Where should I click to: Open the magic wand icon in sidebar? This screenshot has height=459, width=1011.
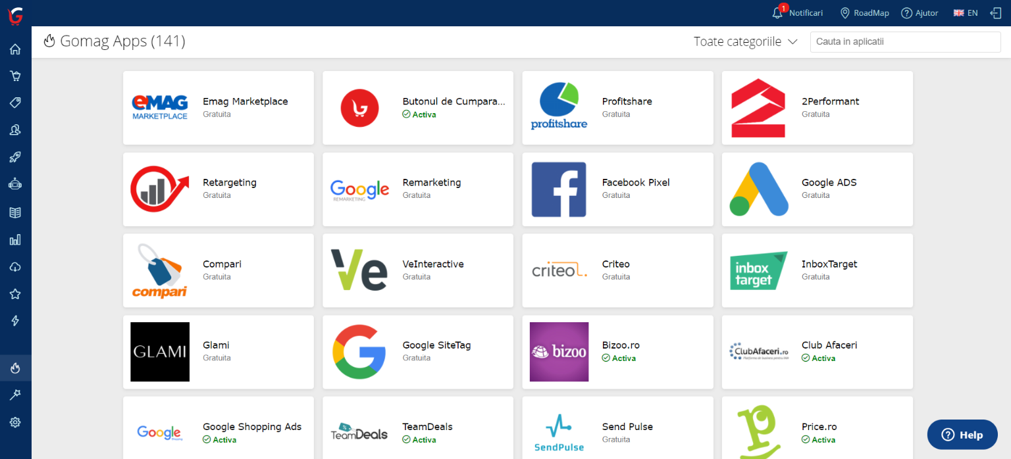(15, 395)
